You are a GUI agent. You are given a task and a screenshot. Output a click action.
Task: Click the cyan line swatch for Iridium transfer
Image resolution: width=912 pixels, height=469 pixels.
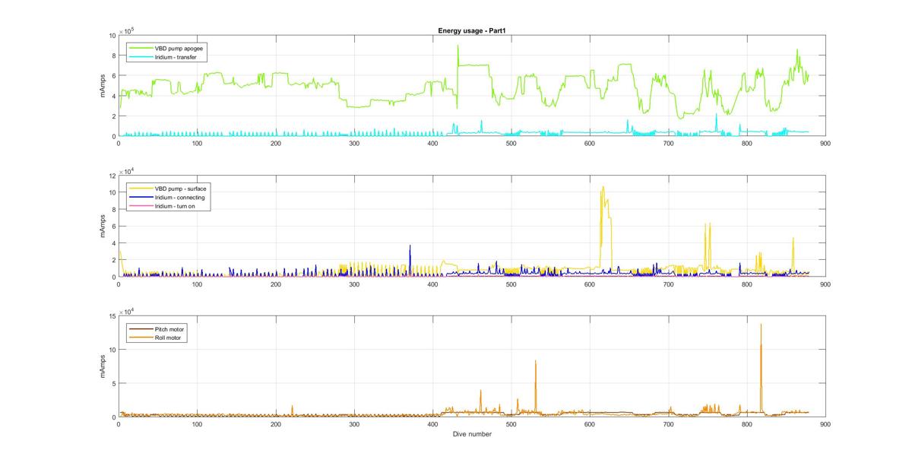click(x=141, y=56)
